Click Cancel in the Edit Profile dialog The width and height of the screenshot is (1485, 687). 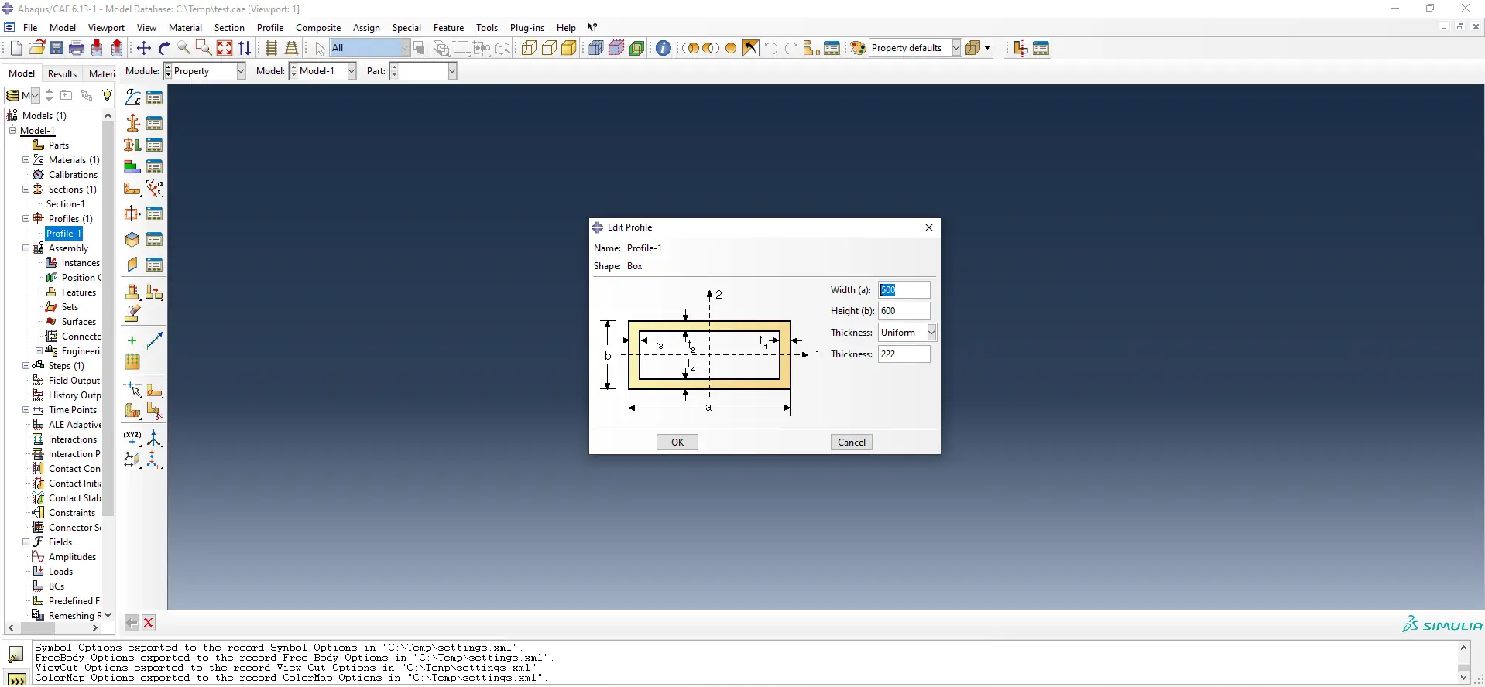click(852, 443)
